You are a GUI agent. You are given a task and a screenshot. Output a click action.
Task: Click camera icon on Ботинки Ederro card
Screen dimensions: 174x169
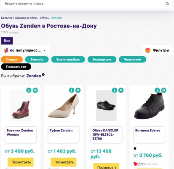click(163, 90)
